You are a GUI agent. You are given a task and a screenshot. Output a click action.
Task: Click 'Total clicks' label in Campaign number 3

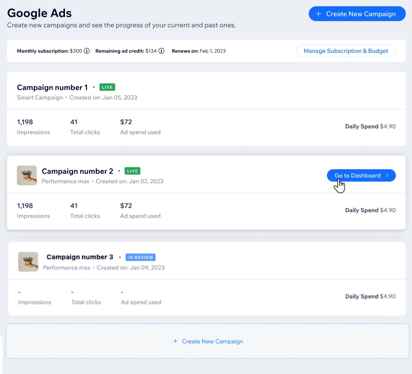[86, 302]
